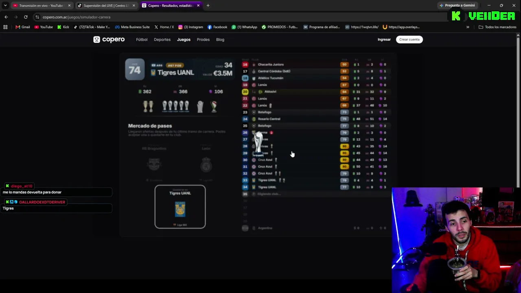Select the Rosario Central career row
This screenshot has height=293, width=521.
pos(315,119)
